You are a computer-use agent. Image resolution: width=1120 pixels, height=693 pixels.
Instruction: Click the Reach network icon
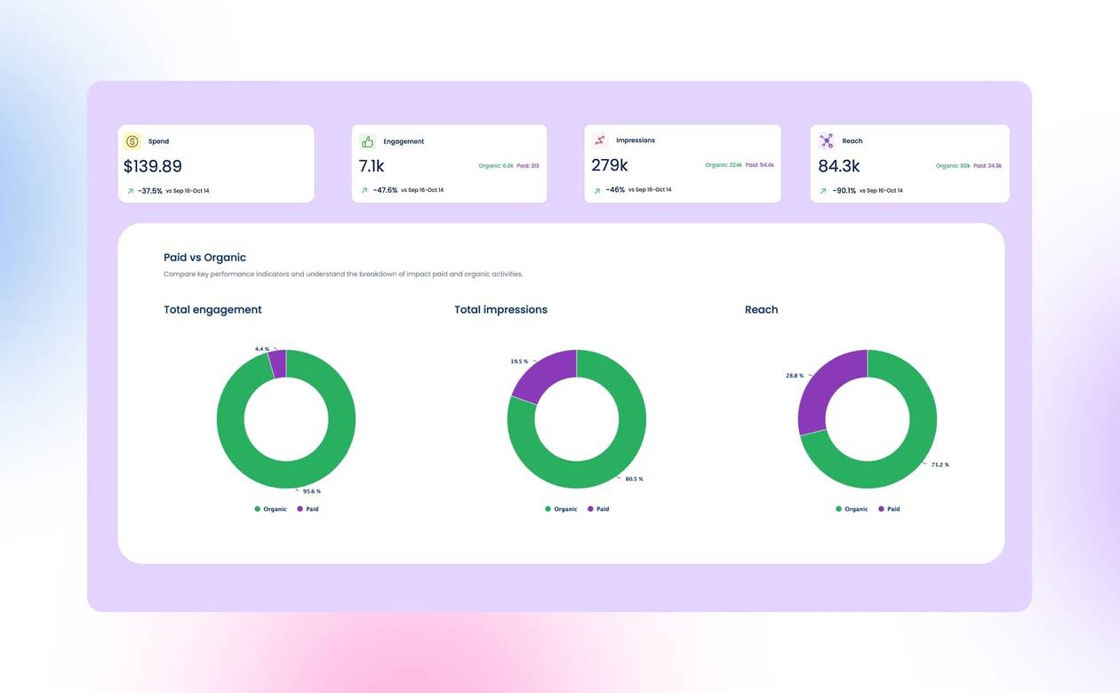pyautogui.click(x=827, y=140)
